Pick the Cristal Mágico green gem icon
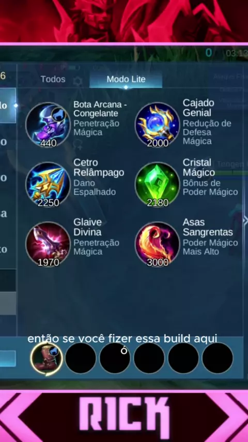 pyautogui.click(x=157, y=184)
